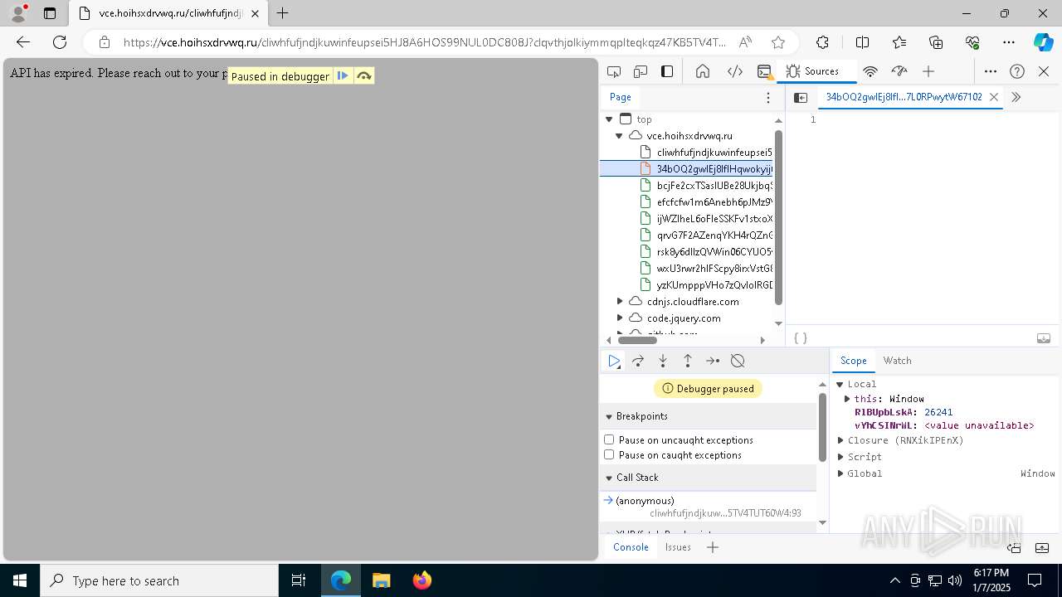Viewport: 1062px width, 597px height.
Task: Open the Welcome home tool
Action: click(703, 71)
